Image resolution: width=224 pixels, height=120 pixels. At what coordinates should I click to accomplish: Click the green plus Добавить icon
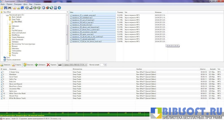coord(36,65)
